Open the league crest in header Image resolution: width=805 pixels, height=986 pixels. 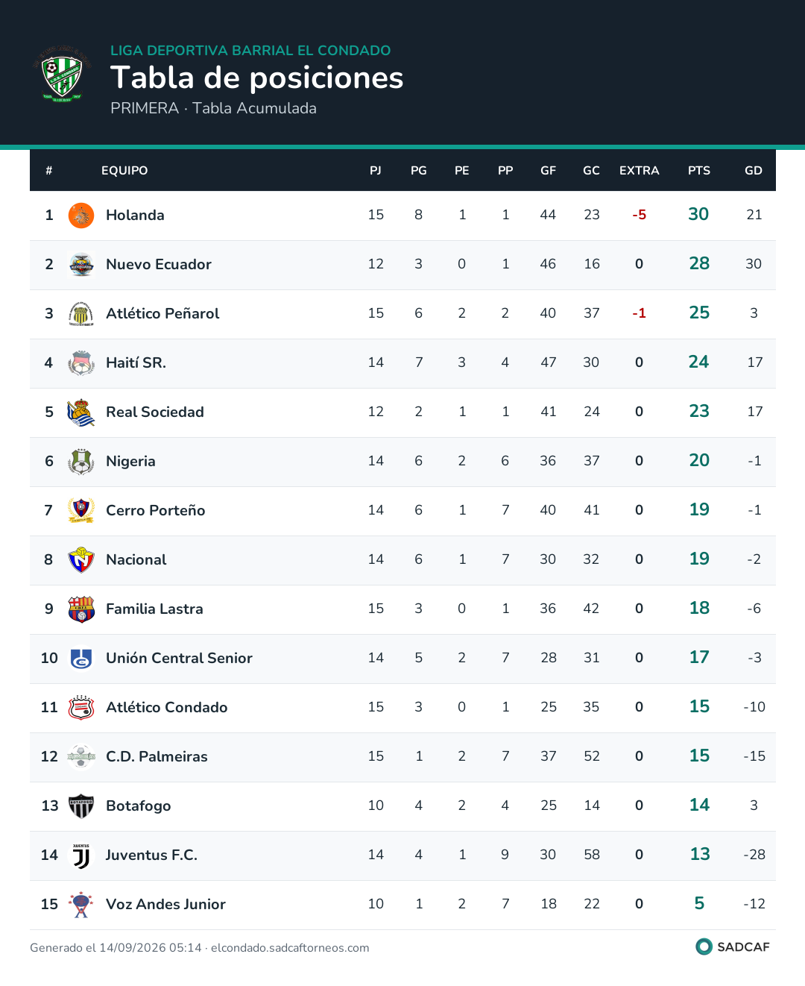click(x=62, y=74)
